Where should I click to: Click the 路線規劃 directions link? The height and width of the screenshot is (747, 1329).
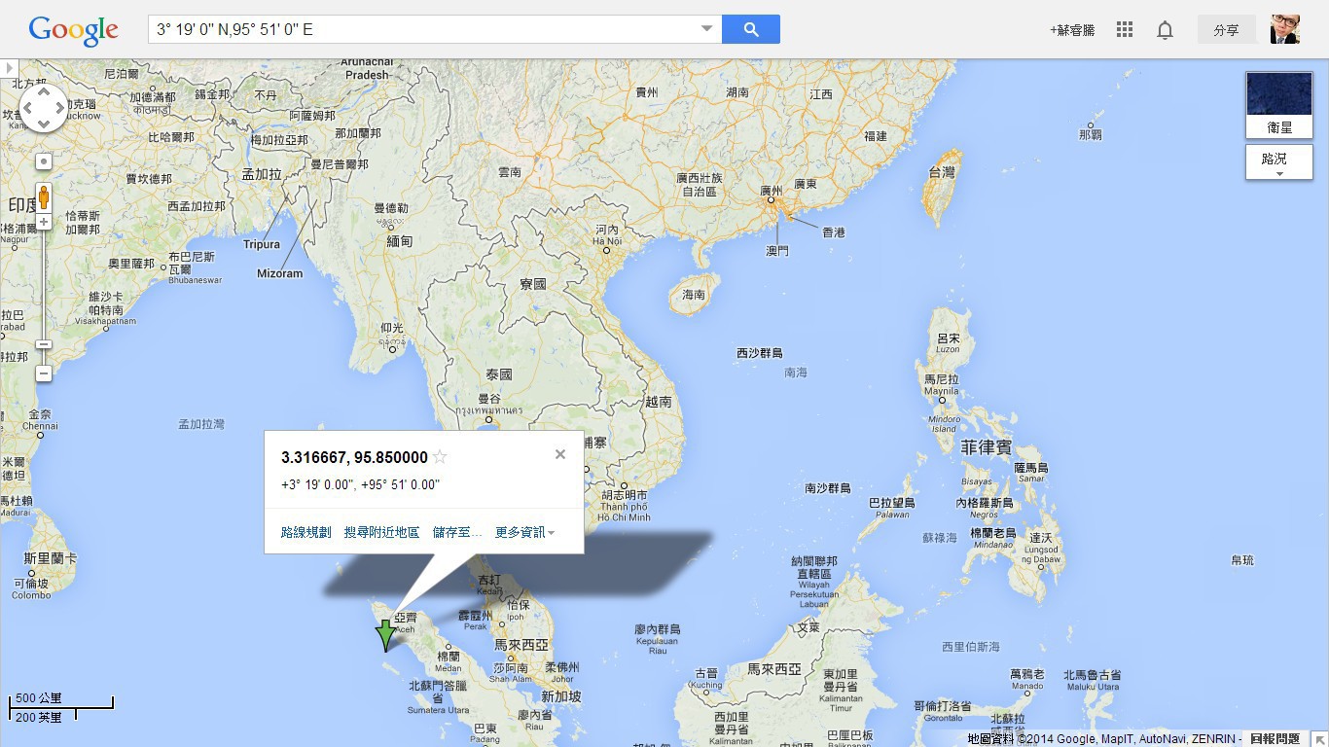pos(305,532)
